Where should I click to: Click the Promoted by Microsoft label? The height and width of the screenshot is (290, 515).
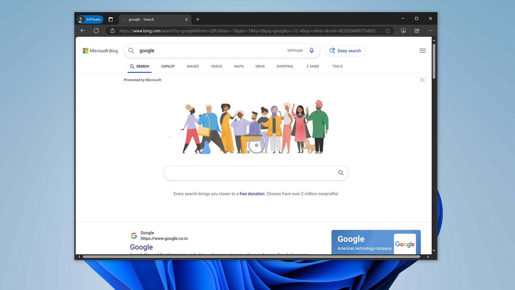tap(142, 80)
